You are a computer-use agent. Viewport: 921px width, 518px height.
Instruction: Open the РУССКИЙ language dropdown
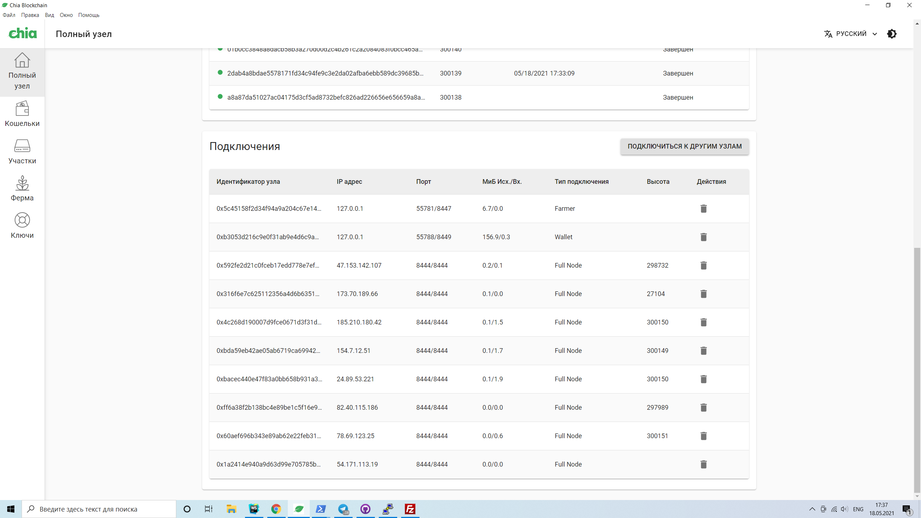click(851, 34)
